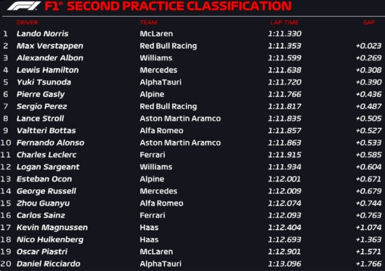Select Daniel Ricciardo in position 20
Image resolution: width=385 pixels, height=271 pixels.
click(48, 264)
